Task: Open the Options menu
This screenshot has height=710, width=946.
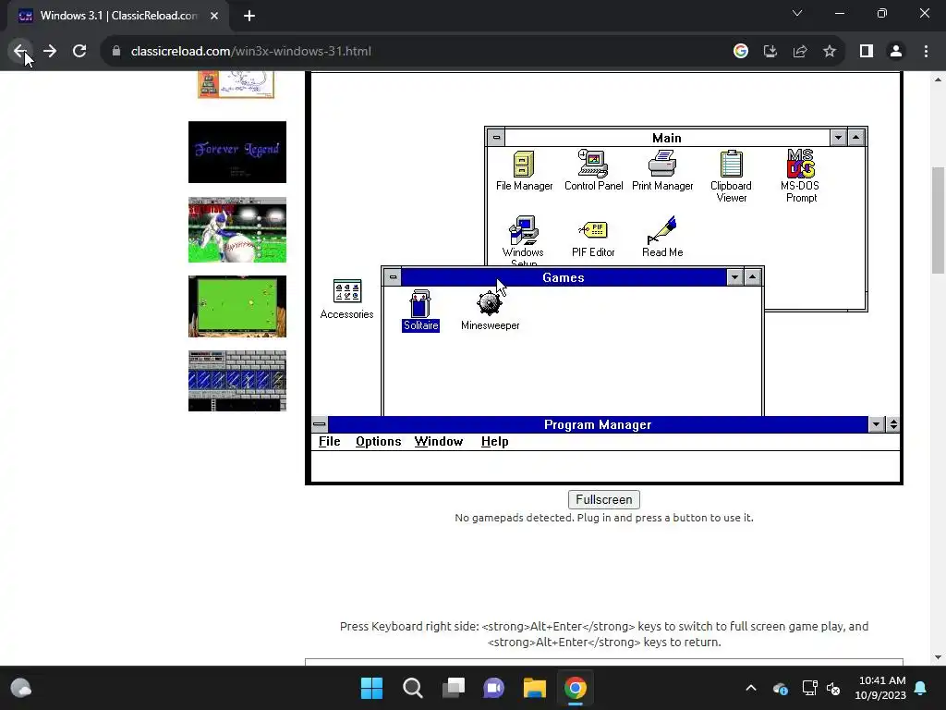Action: point(378,441)
